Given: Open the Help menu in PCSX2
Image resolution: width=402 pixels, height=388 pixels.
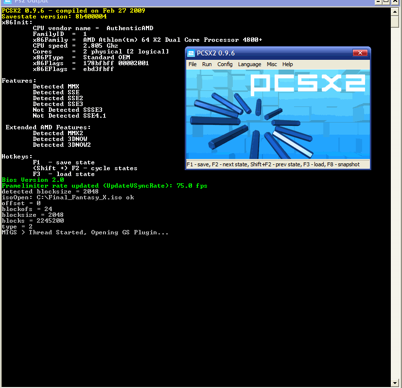Looking at the screenshot, I should (287, 64).
